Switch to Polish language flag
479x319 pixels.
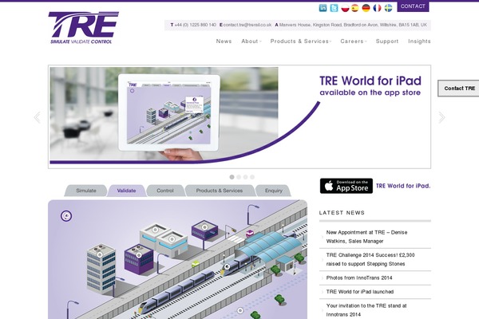tap(345, 8)
